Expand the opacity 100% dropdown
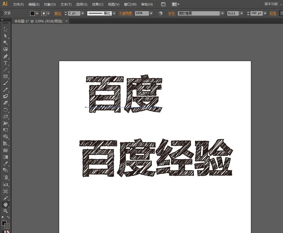 click(151, 13)
